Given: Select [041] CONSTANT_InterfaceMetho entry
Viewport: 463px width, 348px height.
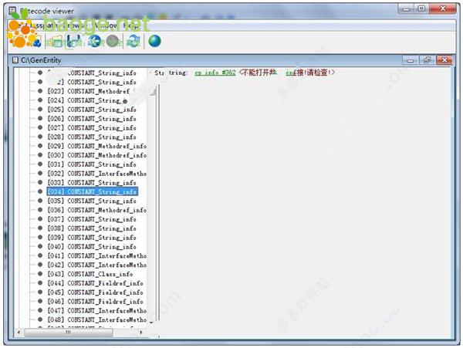Looking at the screenshot, I should (97, 256).
